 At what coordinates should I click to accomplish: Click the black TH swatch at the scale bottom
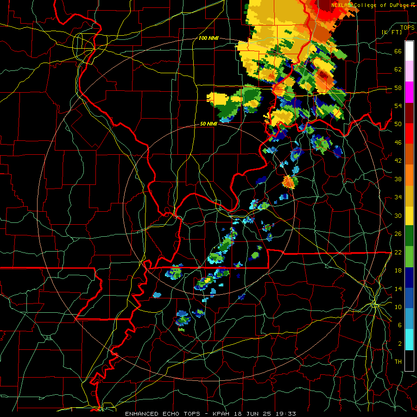[409, 360]
